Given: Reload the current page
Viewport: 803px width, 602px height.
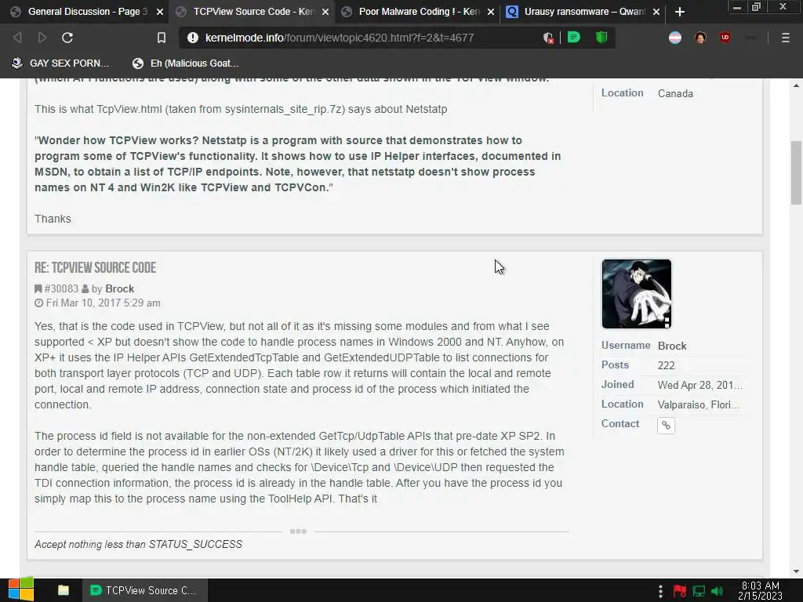Looking at the screenshot, I should (67, 38).
